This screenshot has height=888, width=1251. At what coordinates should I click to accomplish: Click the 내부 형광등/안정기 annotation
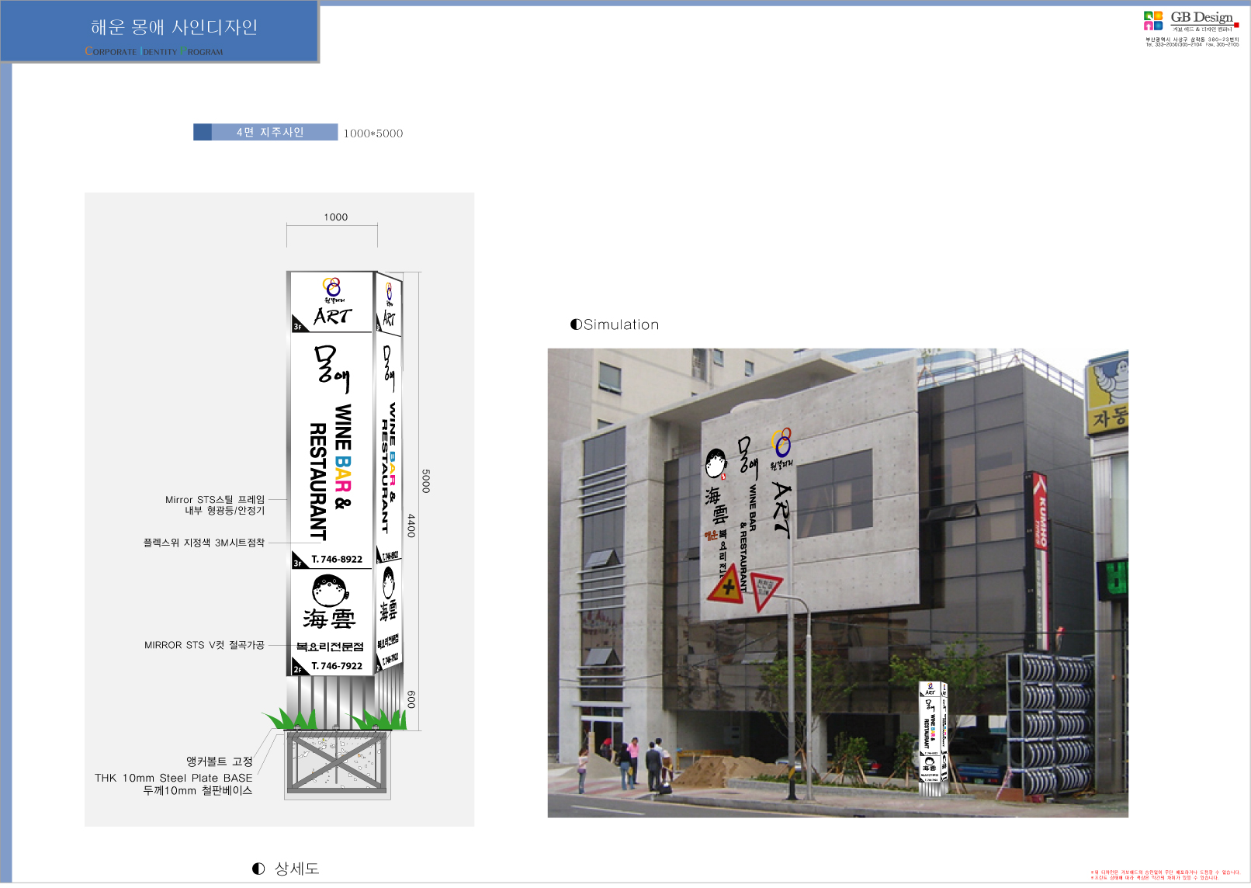click(x=225, y=511)
